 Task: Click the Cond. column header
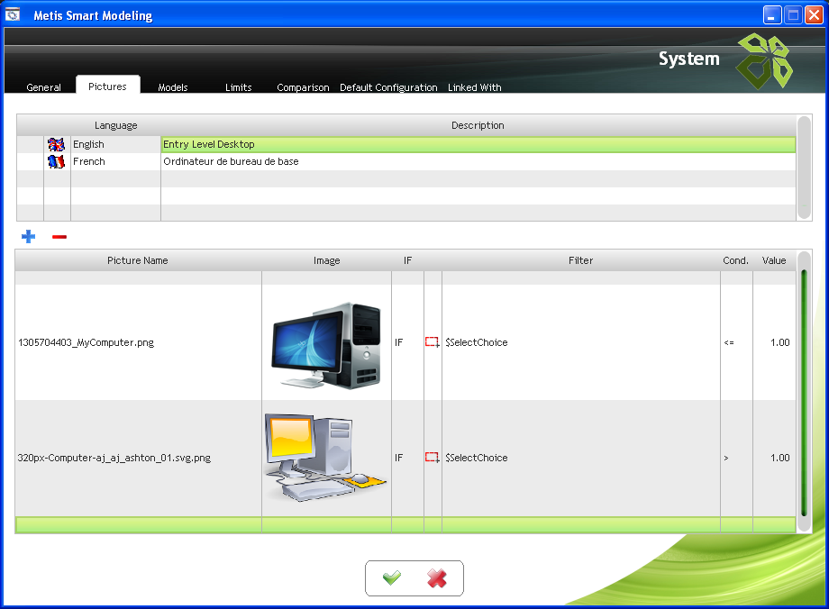pyautogui.click(x=736, y=260)
